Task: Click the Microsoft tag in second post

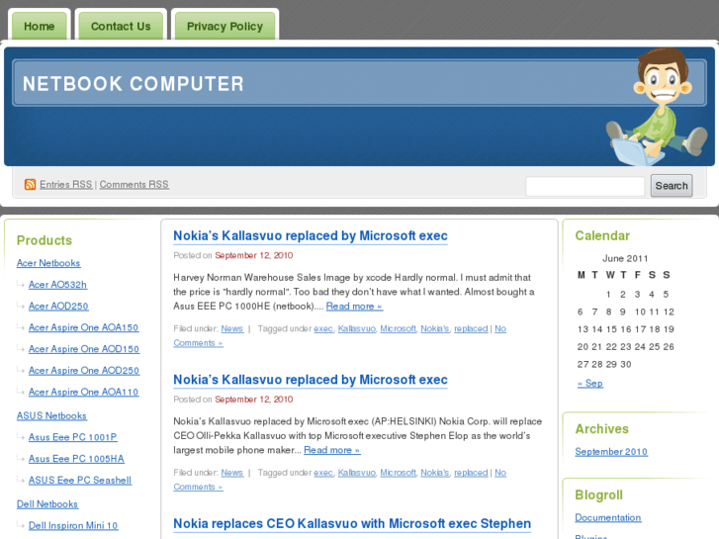Action: click(398, 473)
